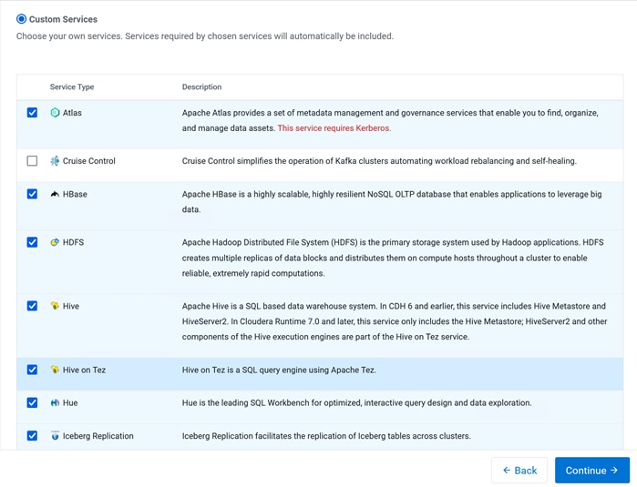Image resolution: width=637 pixels, height=487 pixels.
Task: Click the Cruise Control service icon
Action: pyautogui.click(x=55, y=161)
